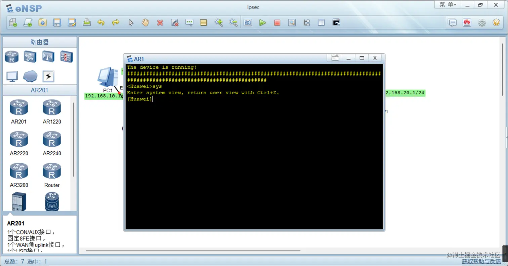
Task: Save the current topology
Action: 57,22
